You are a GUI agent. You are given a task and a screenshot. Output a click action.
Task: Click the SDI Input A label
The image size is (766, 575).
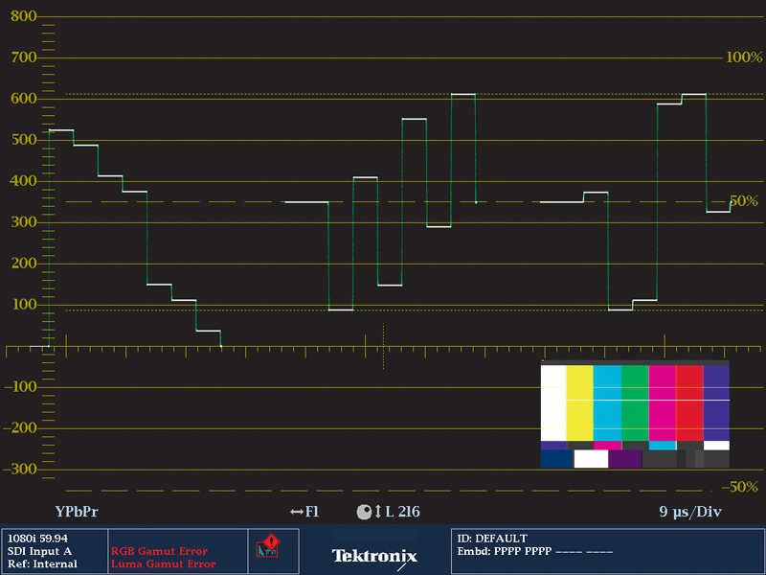(39, 551)
